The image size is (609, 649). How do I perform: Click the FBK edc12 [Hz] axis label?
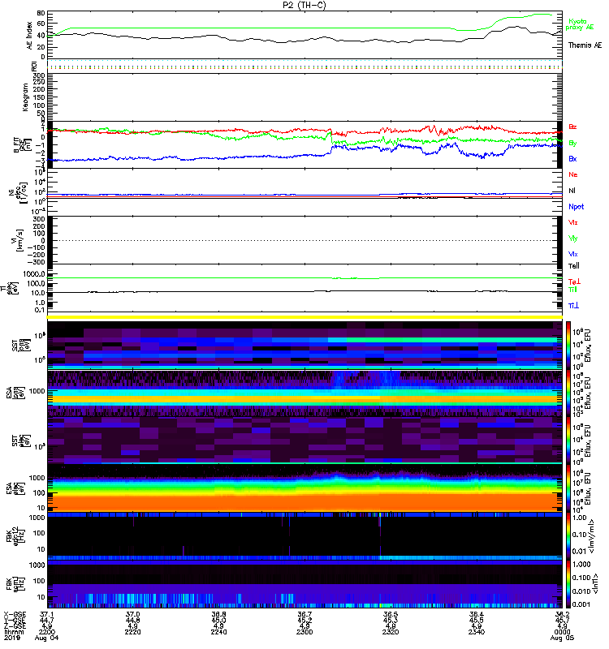tap(15, 536)
